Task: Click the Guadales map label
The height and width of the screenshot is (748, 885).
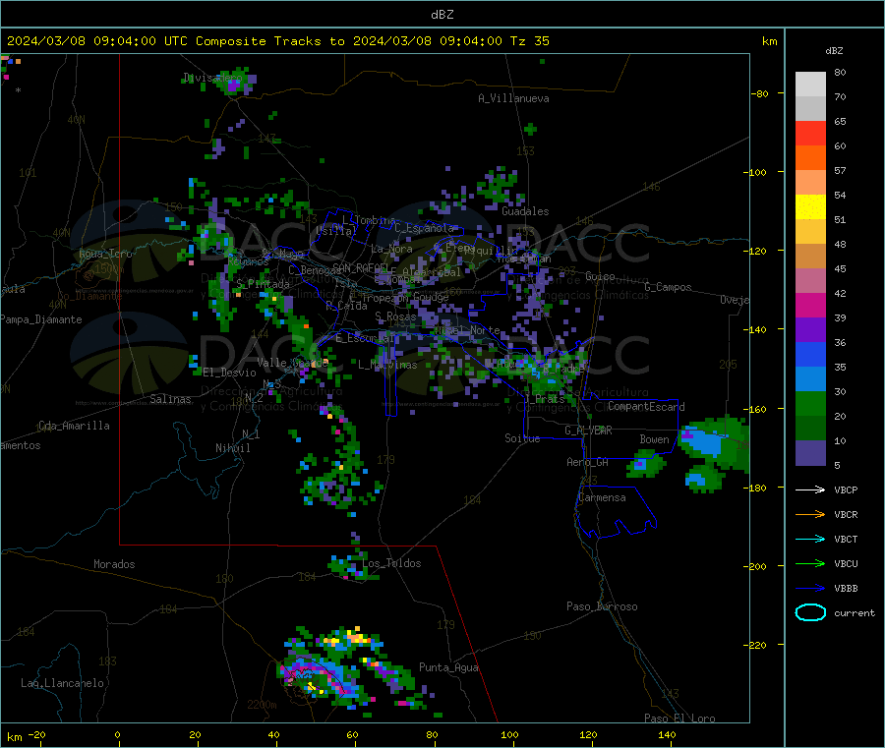Action: click(x=525, y=211)
